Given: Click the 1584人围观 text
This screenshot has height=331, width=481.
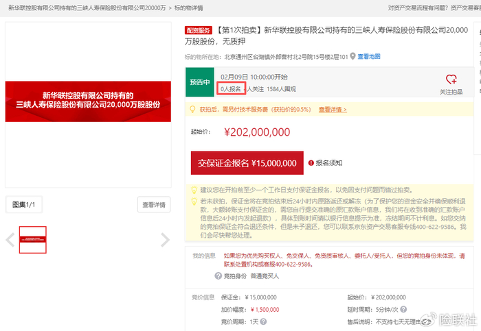Looking at the screenshot, I should pos(281,89).
